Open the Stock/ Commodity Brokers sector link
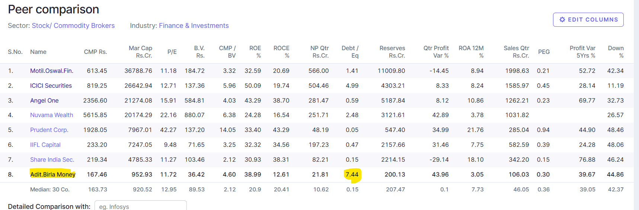 point(73,26)
